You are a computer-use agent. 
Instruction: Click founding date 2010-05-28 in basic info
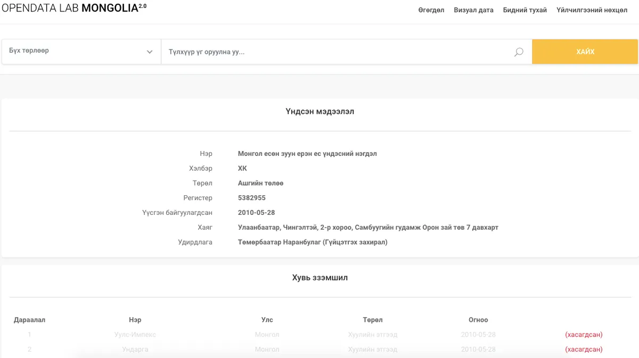tap(257, 213)
